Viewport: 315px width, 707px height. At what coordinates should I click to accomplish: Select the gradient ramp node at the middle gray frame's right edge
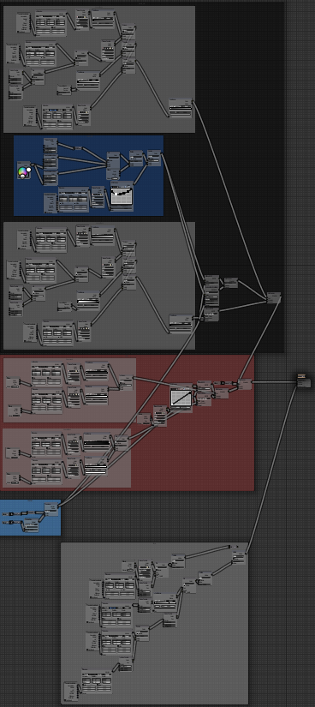pos(181,323)
